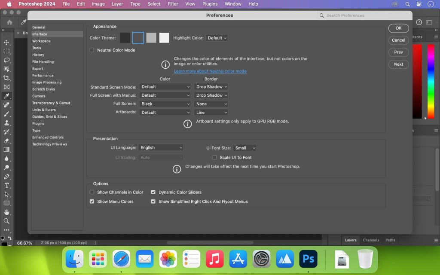The image size is (440, 275).
Task: Open the Highlight Color dropdown
Action: click(217, 37)
